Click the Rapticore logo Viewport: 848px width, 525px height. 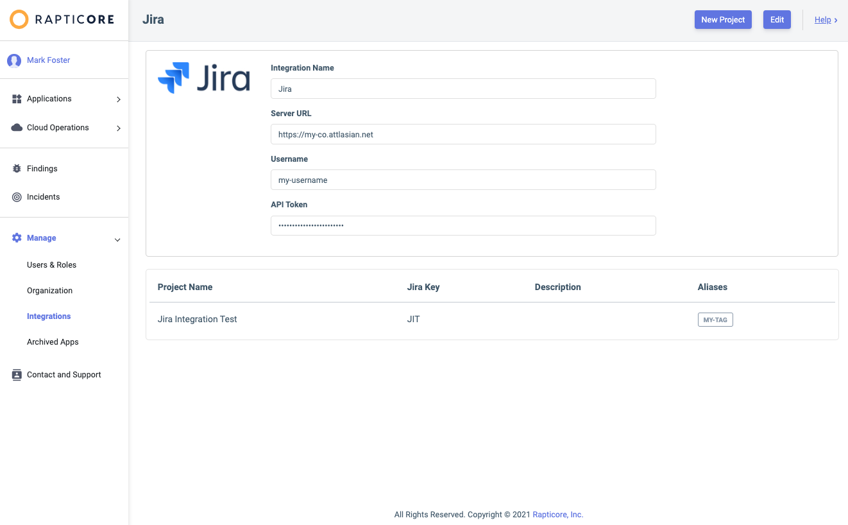coord(62,19)
